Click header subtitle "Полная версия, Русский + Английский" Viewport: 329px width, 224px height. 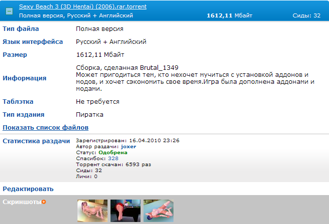coord(76,15)
